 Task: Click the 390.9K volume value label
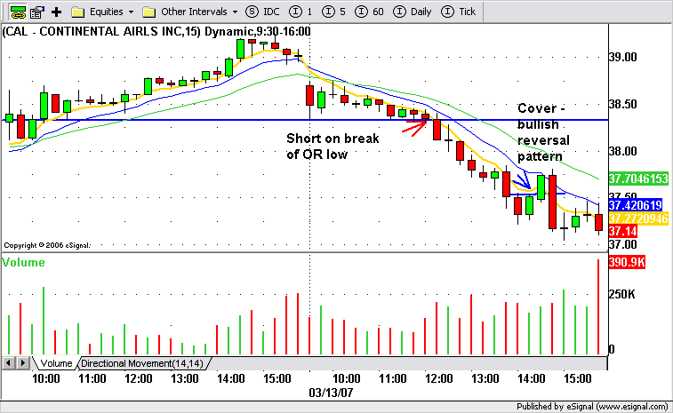pos(627,262)
